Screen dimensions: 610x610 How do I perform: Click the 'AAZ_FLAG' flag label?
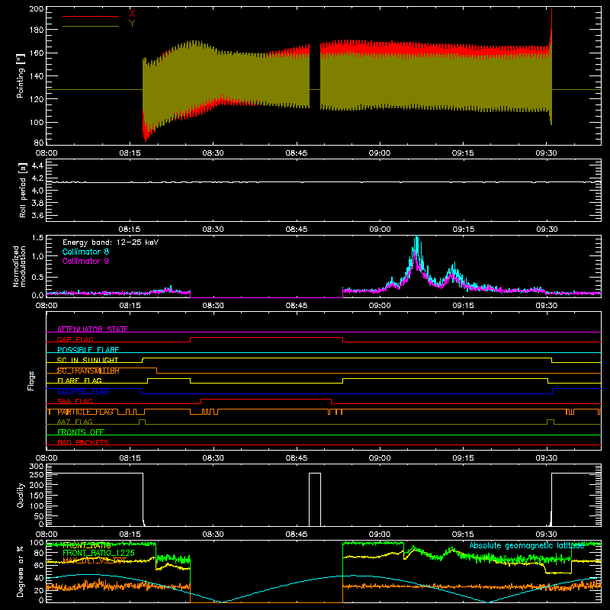(x=75, y=422)
